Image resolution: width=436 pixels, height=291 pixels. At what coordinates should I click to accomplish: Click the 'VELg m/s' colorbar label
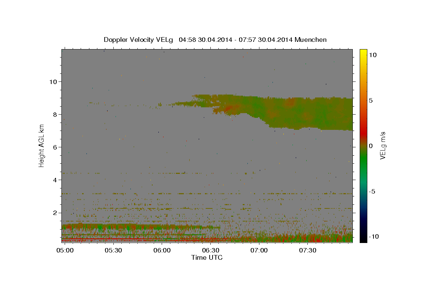pos(383,146)
